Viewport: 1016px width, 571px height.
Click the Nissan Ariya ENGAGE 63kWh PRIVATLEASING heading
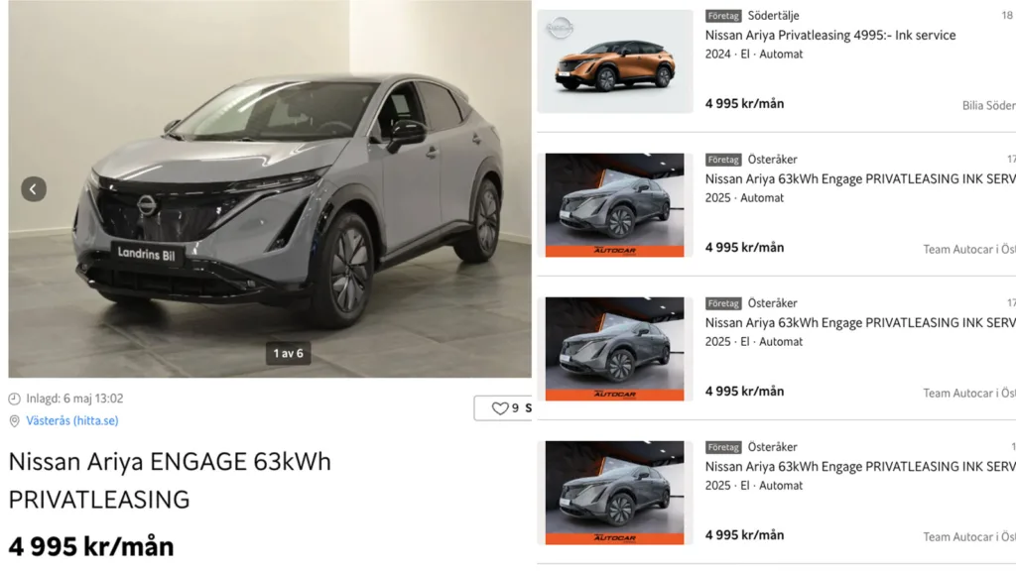[170, 481]
